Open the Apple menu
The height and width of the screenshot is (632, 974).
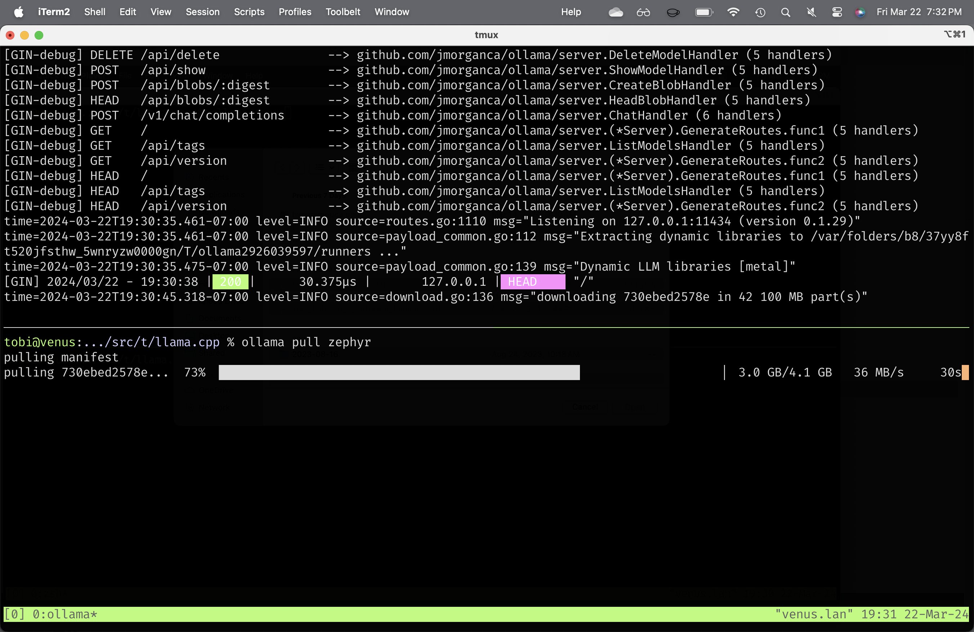coord(19,12)
